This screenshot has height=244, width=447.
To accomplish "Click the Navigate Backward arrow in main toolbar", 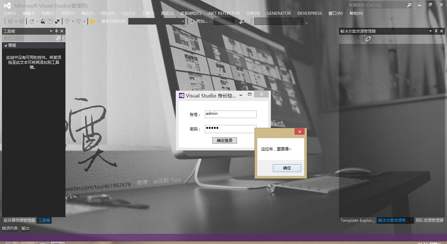I will tap(10, 21).
